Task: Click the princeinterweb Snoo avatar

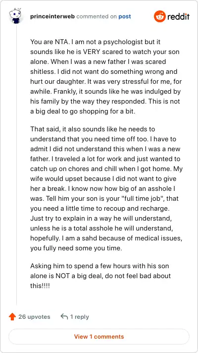Action: [x=15, y=16]
